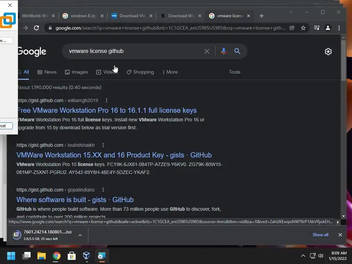
Task: Open new tab with plus button
Action: pyautogui.click(x=262, y=16)
